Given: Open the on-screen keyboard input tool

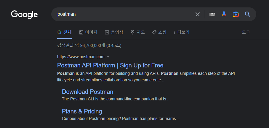Looking at the screenshot, I should click(212, 14).
